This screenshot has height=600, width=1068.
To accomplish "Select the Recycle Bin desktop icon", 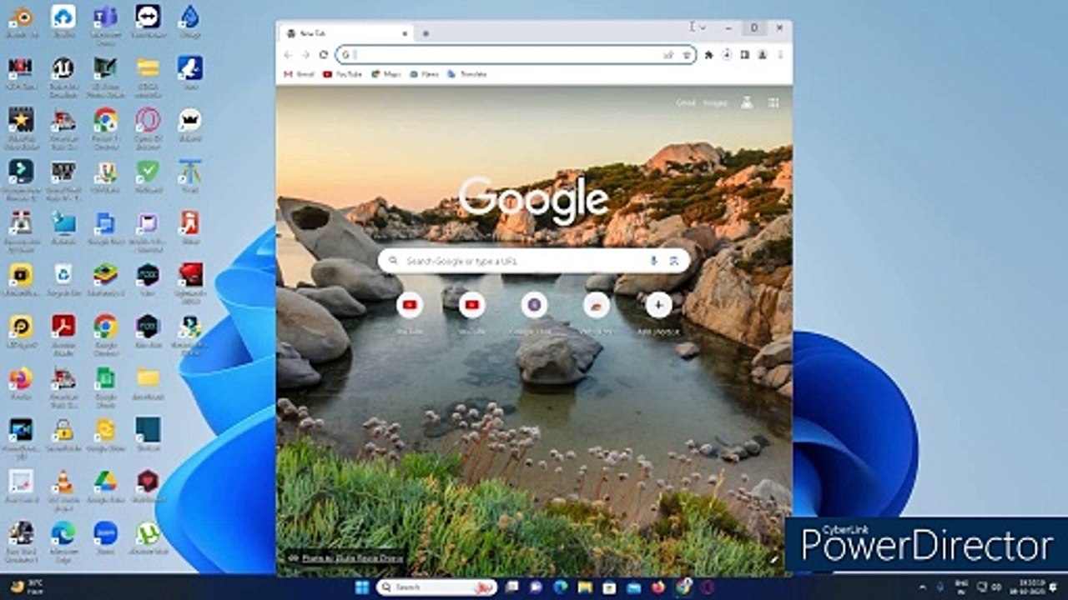I will pyautogui.click(x=63, y=280).
